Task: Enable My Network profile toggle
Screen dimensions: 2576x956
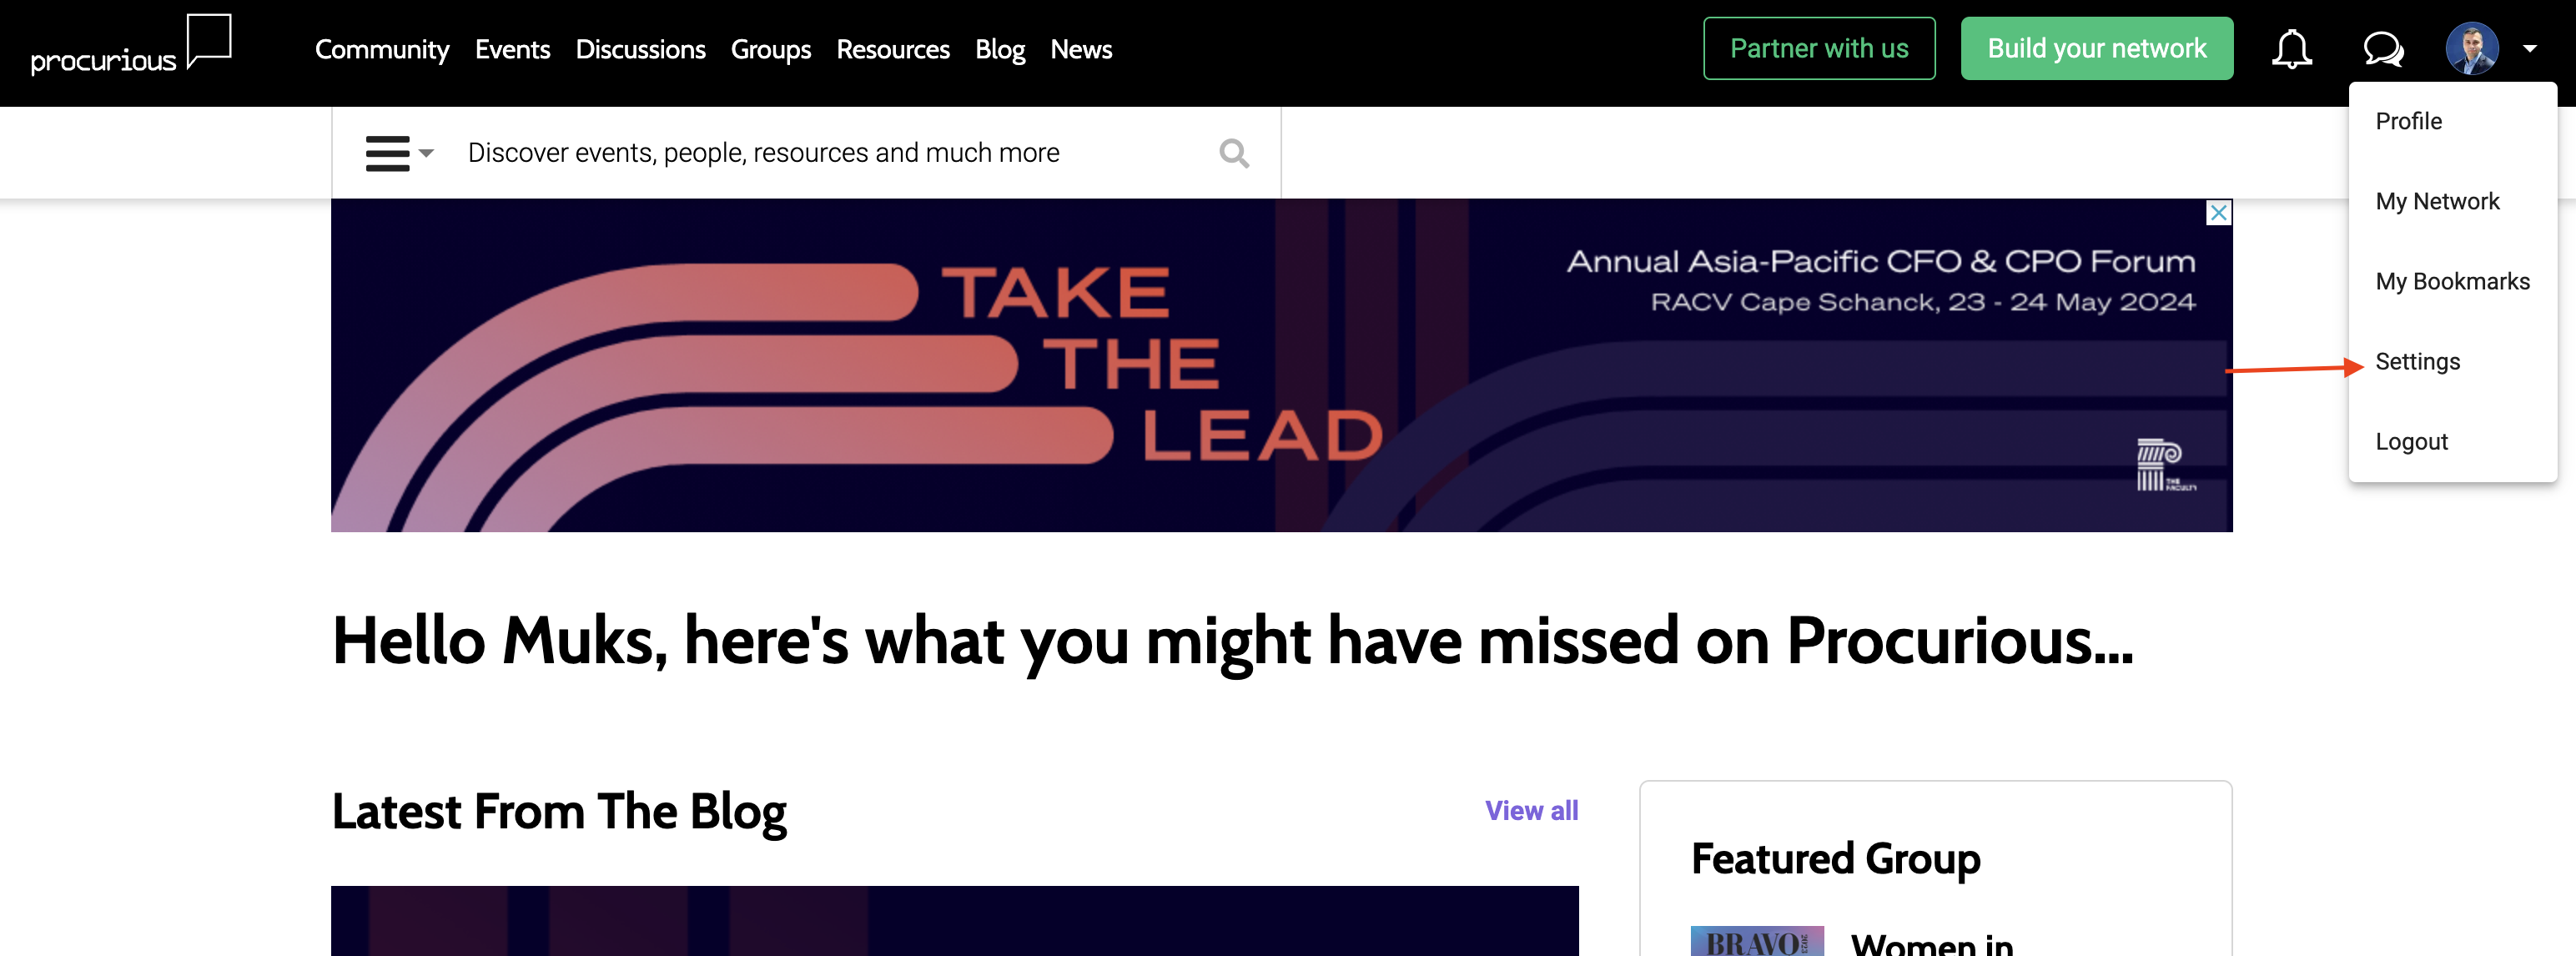Action: [x=2440, y=200]
